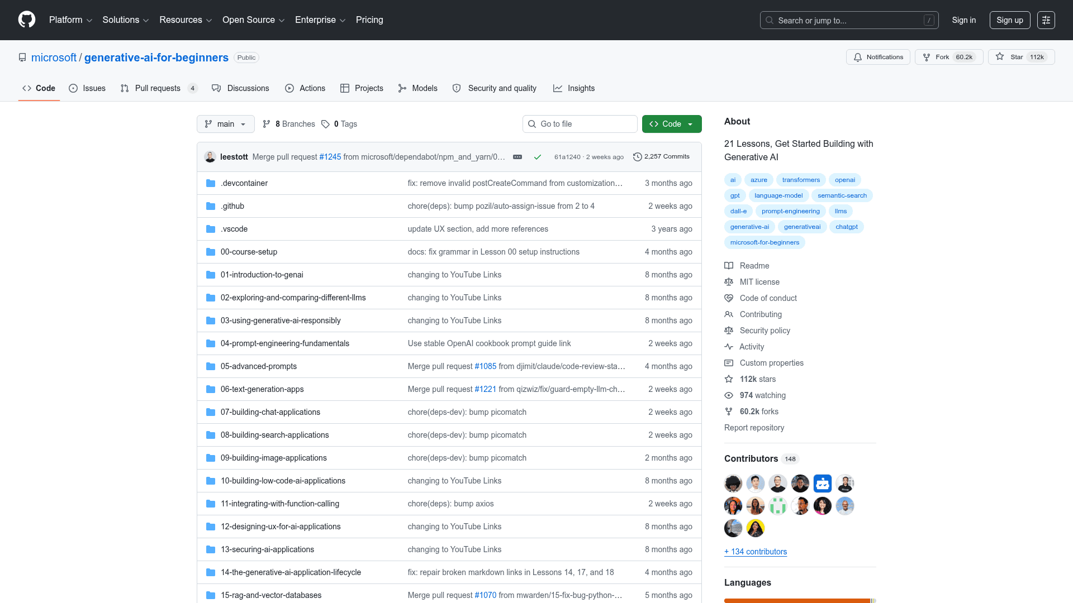This screenshot has height=603, width=1073.
Task: Go to the Projects tab
Action: point(362,88)
